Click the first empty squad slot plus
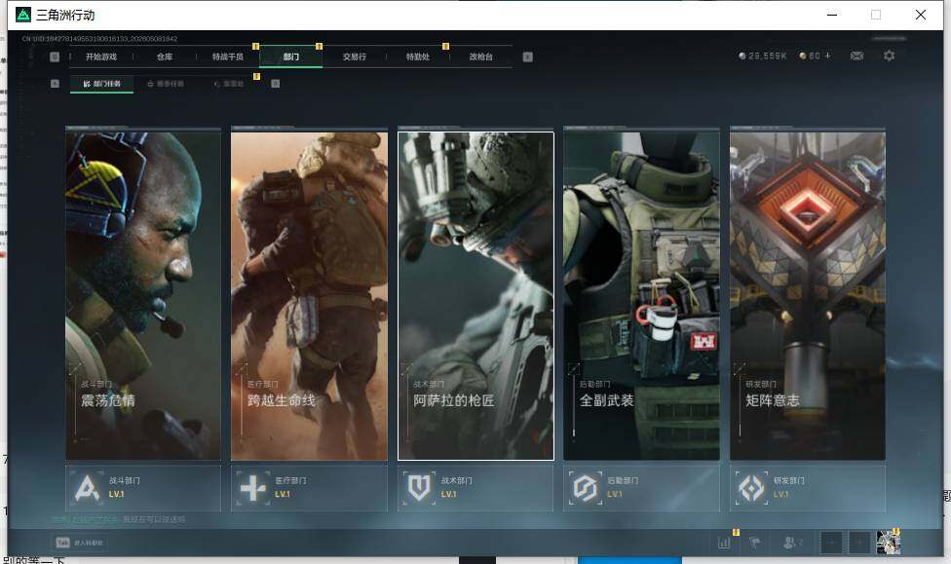 [x=832, y=543]
